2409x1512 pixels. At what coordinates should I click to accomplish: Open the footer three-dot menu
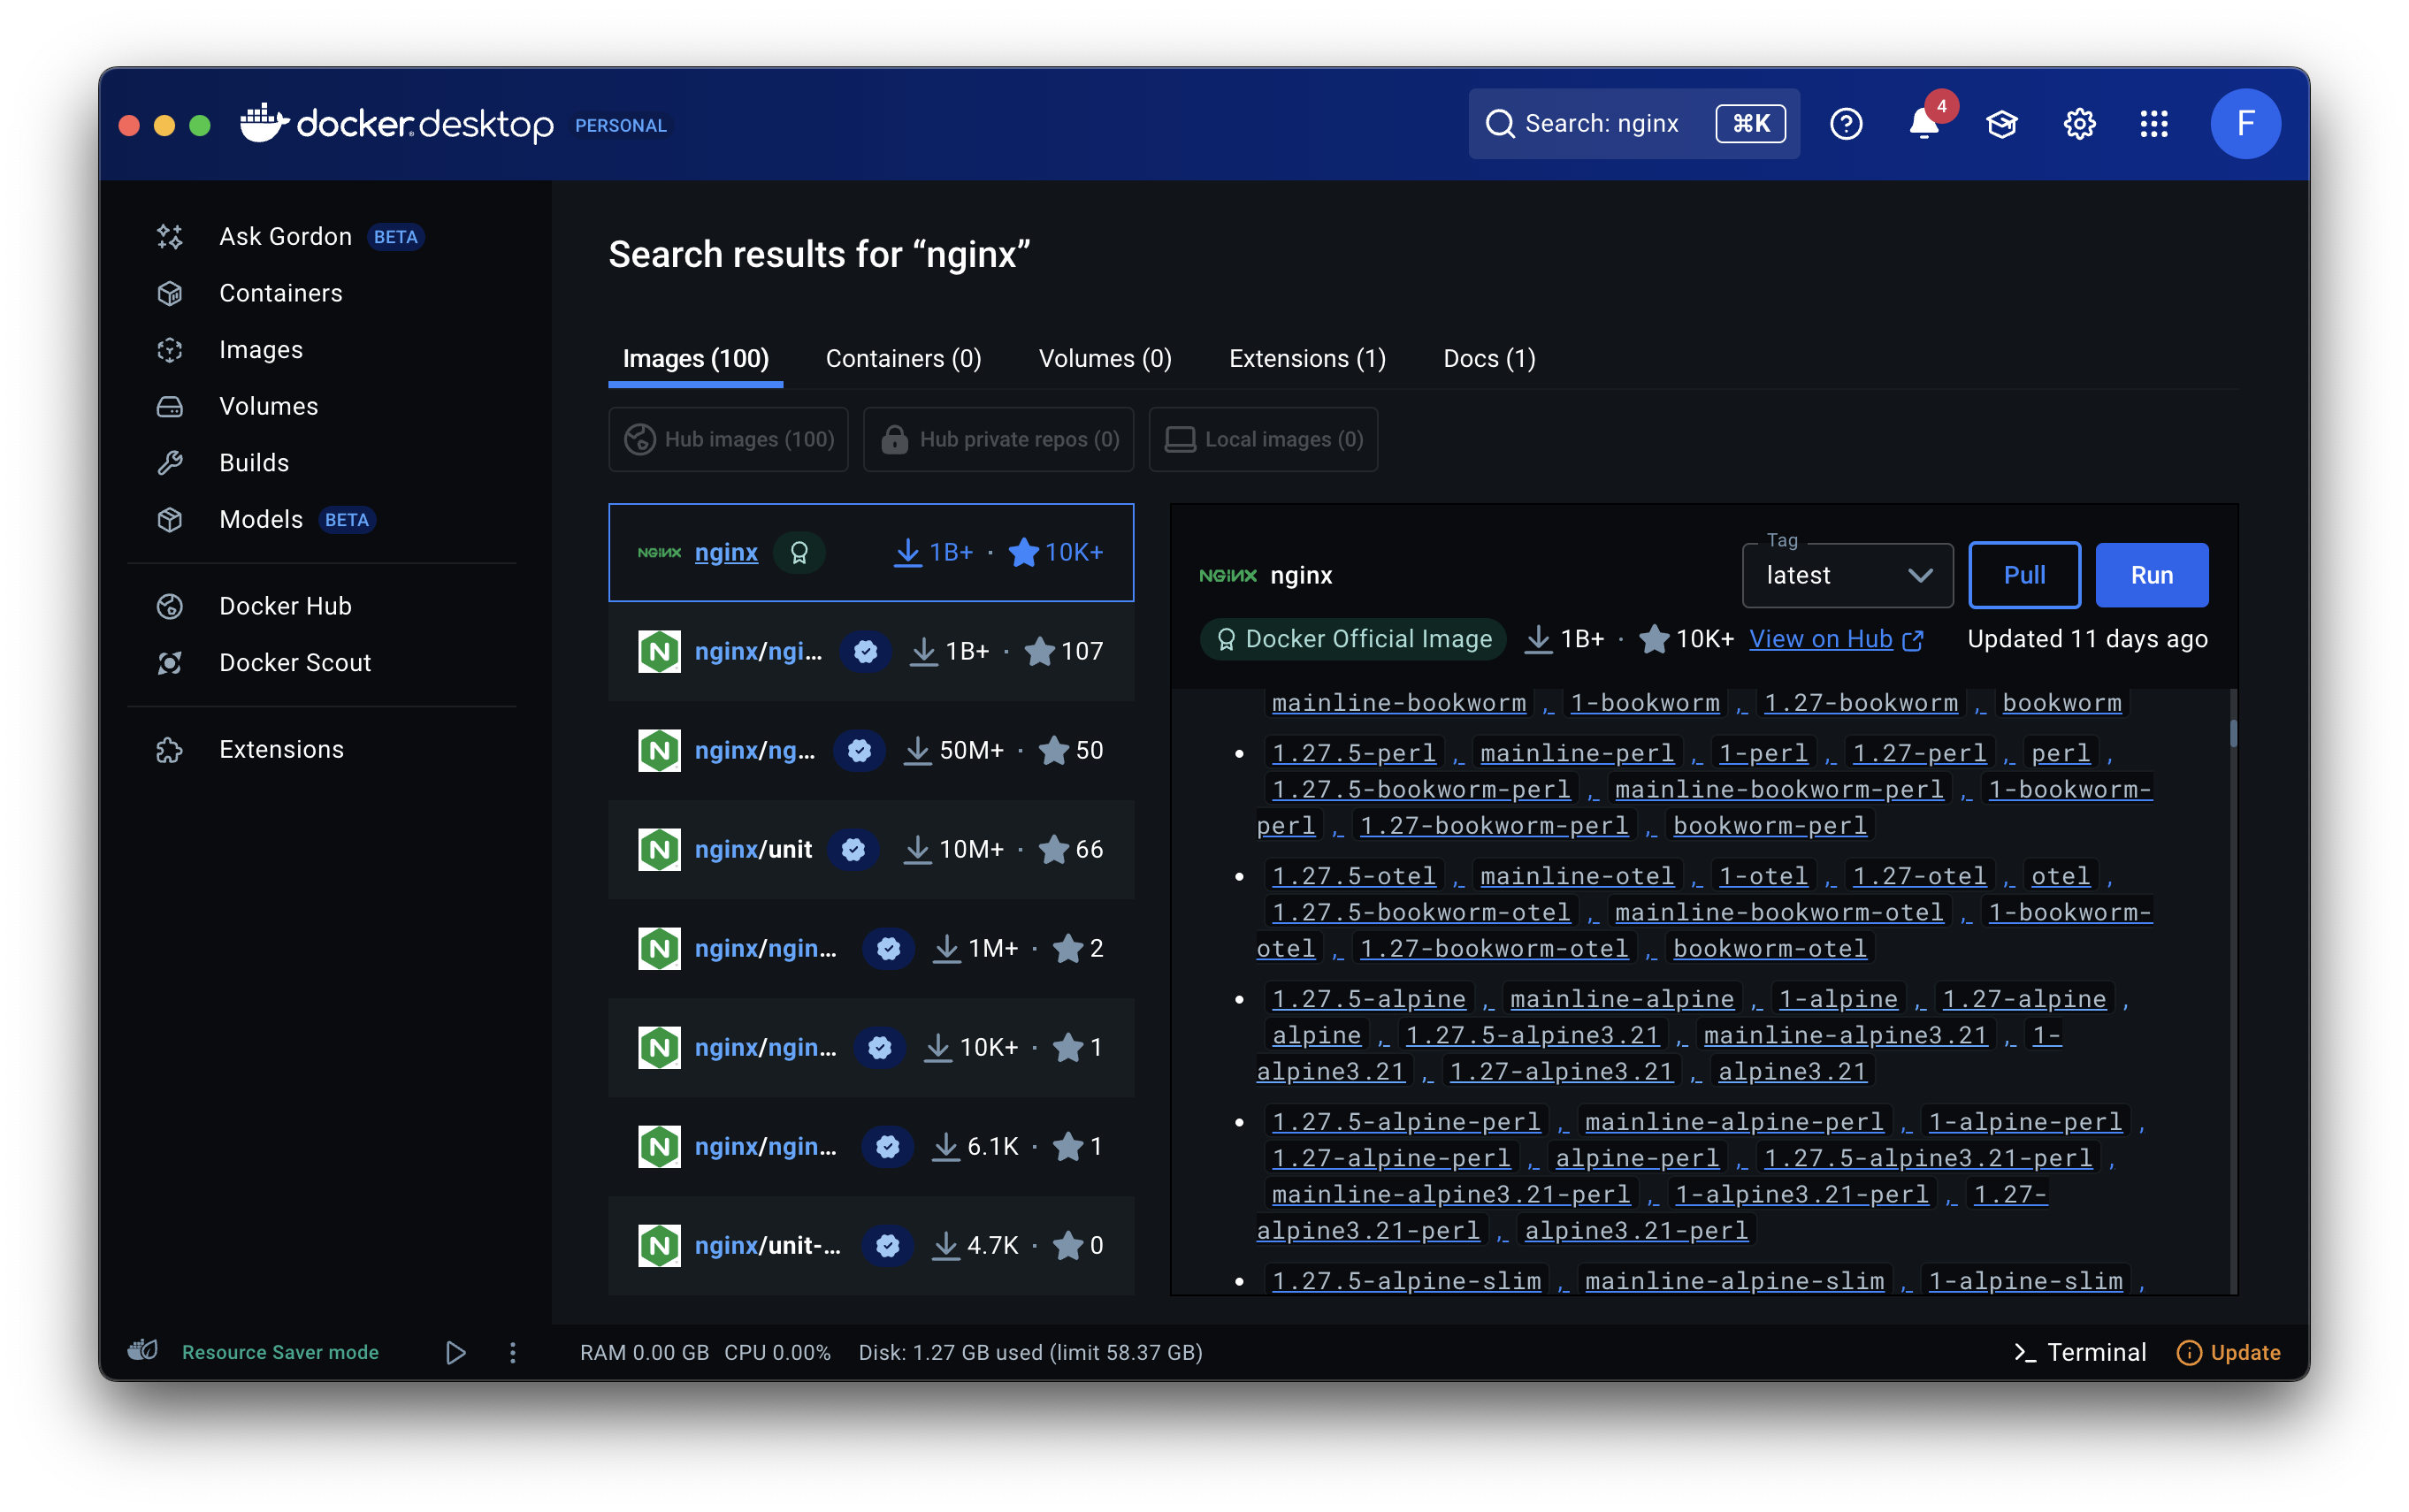[x=513, y=1352]
